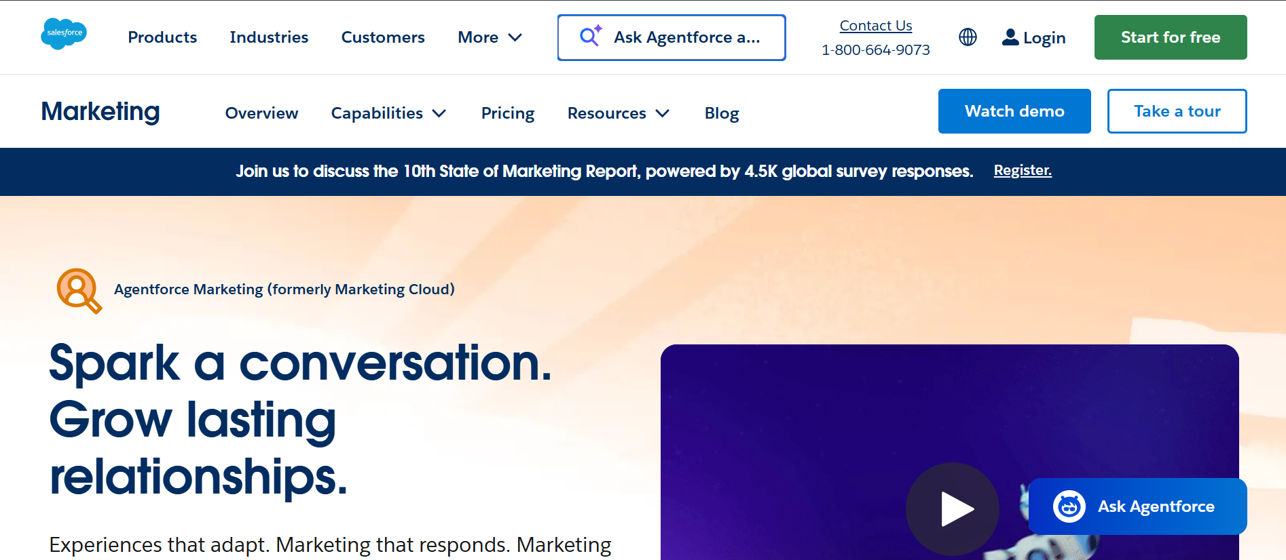
Task: Click the Agentforce robot chat icon
Action: click(x=1069, y=506)
